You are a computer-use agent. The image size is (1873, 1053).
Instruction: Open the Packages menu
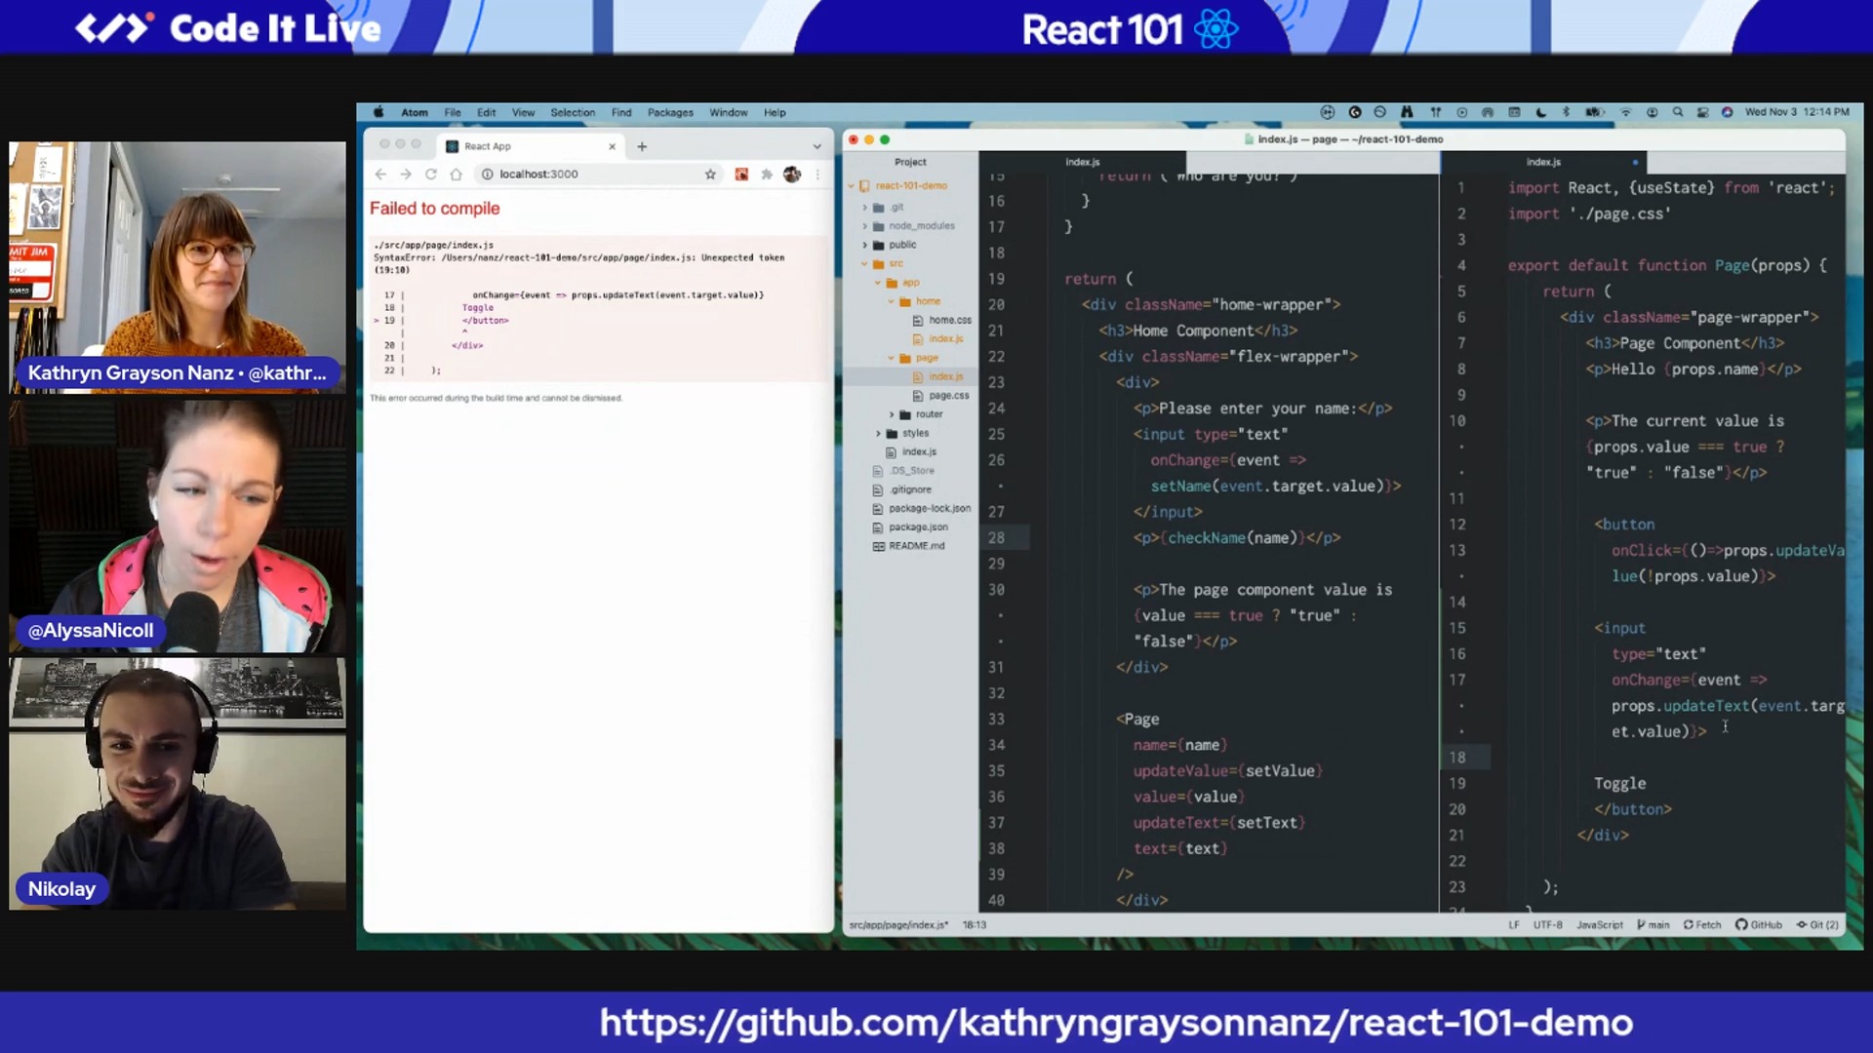[x=670, y=112]
